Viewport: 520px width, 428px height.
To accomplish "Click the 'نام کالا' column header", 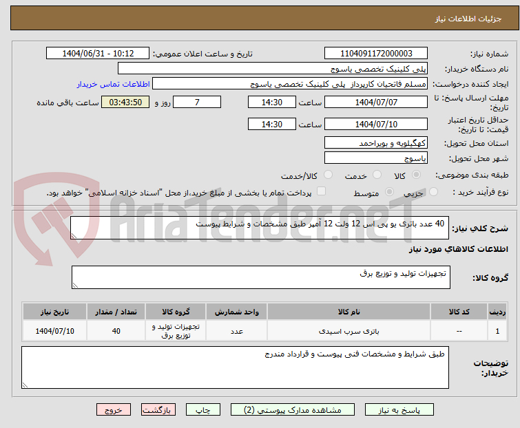I will click(x=349, y=312).
